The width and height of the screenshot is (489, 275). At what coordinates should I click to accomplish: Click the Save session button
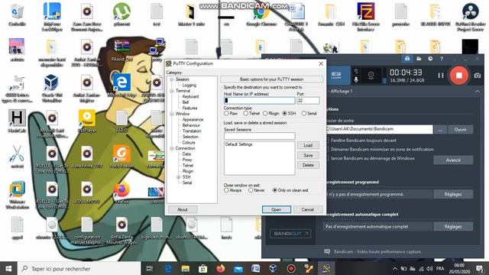(308, 155)
